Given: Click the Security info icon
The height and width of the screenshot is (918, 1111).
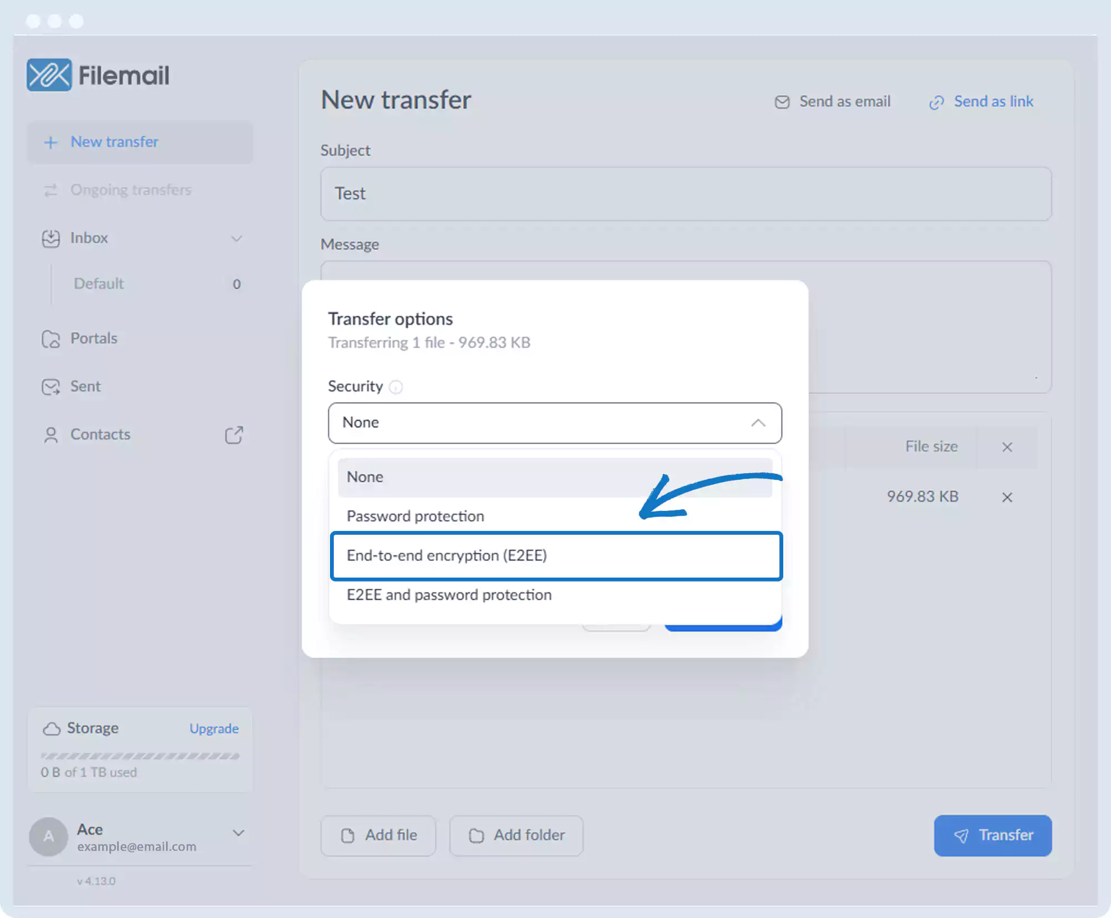Looking at the screenshot, I should (x=396, y=387).
